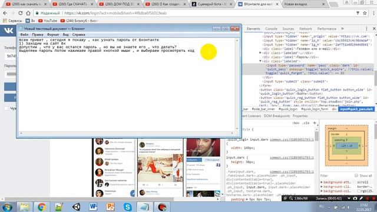The width and height of the screenshot is (377, 212).
Task: Expand the background-att computed property
Action: [322, 182]
